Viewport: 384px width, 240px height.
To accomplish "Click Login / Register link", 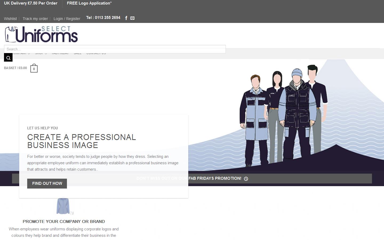I will point(67,19).
